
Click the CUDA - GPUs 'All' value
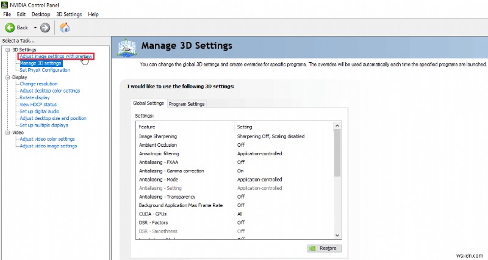pos(240,214)
